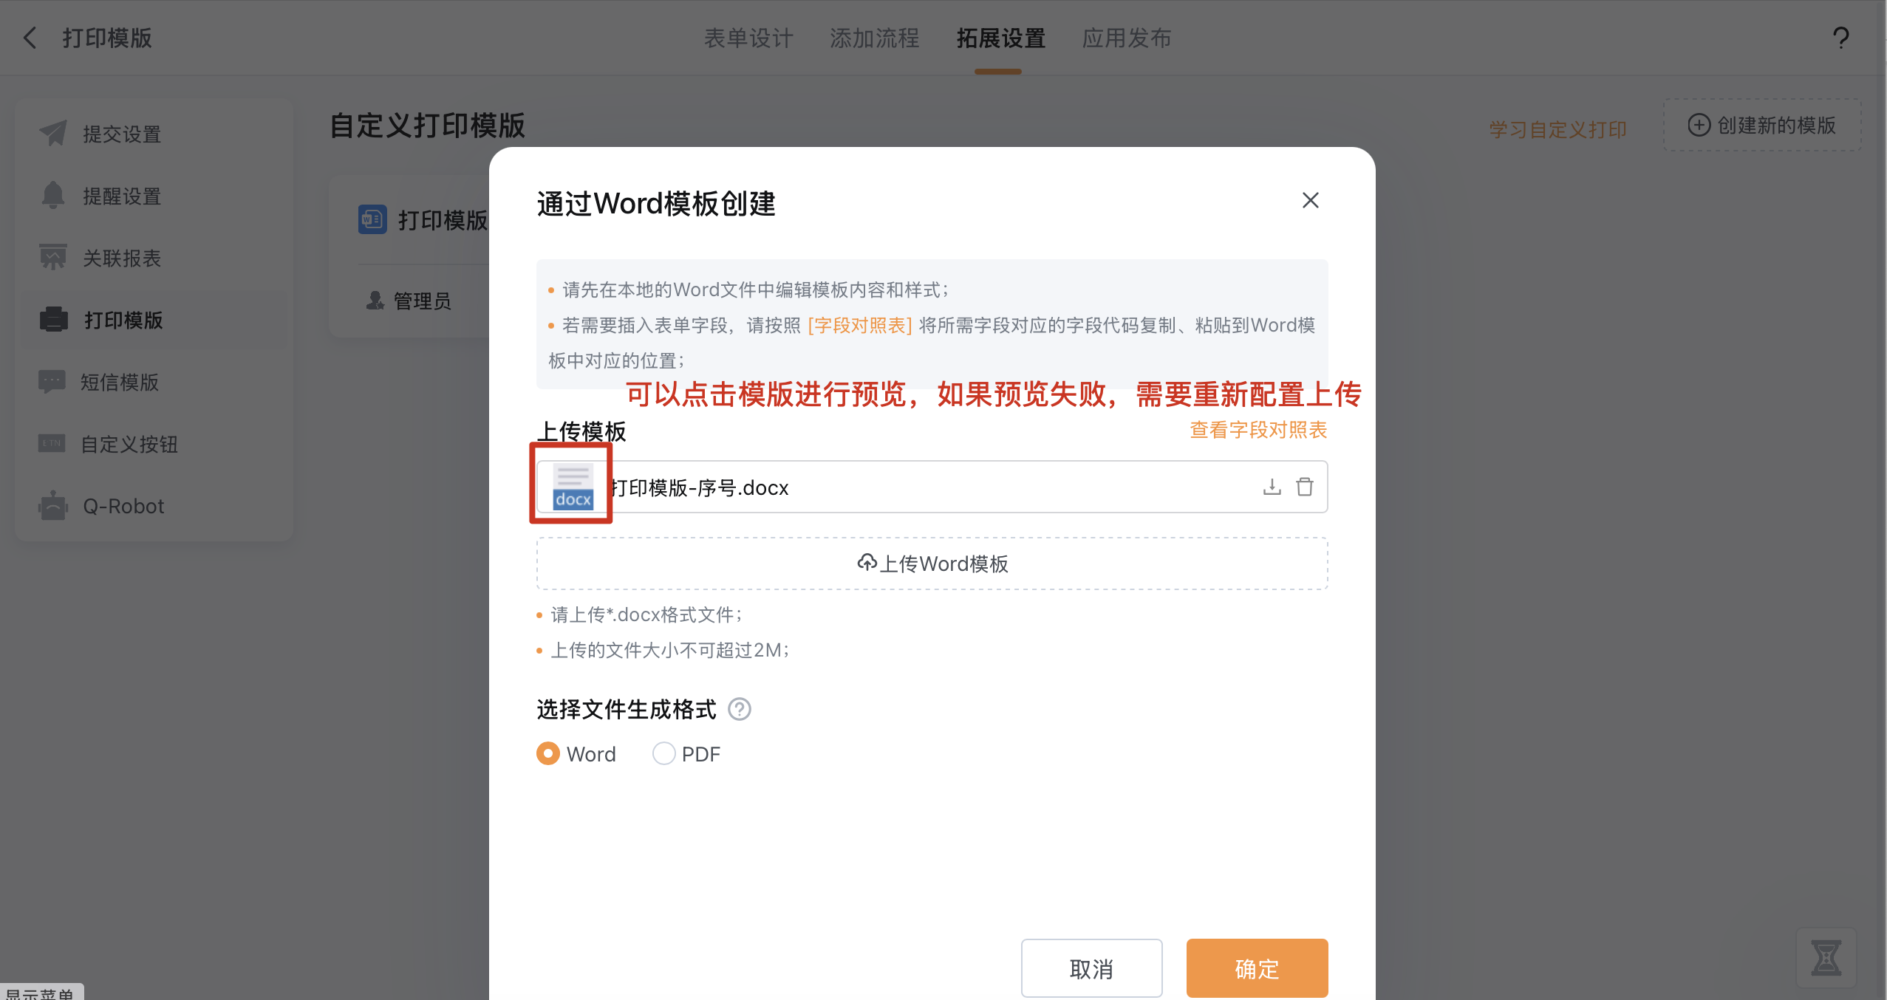Click the 管理员 label on the card
1887x1000 pixels.
tap(423, 301)
